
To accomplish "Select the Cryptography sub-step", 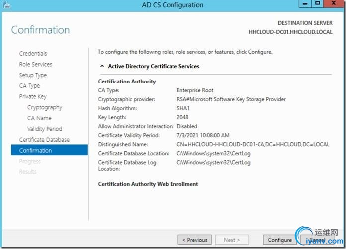I will [45, 107].
